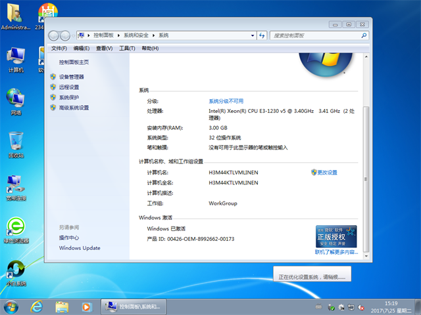Click the 系统和安全 breadcrumb
The width and height of the screenshot is (421, 315).
click(x=136, y=35)
